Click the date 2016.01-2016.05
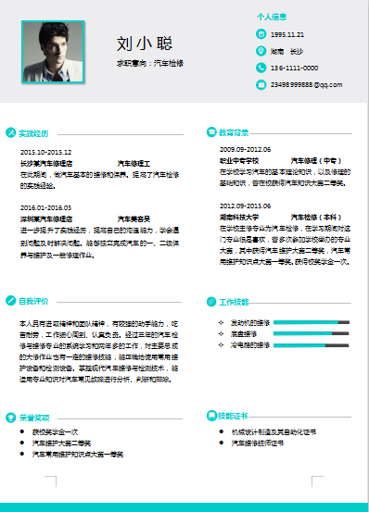 click(x=45, y=207)
